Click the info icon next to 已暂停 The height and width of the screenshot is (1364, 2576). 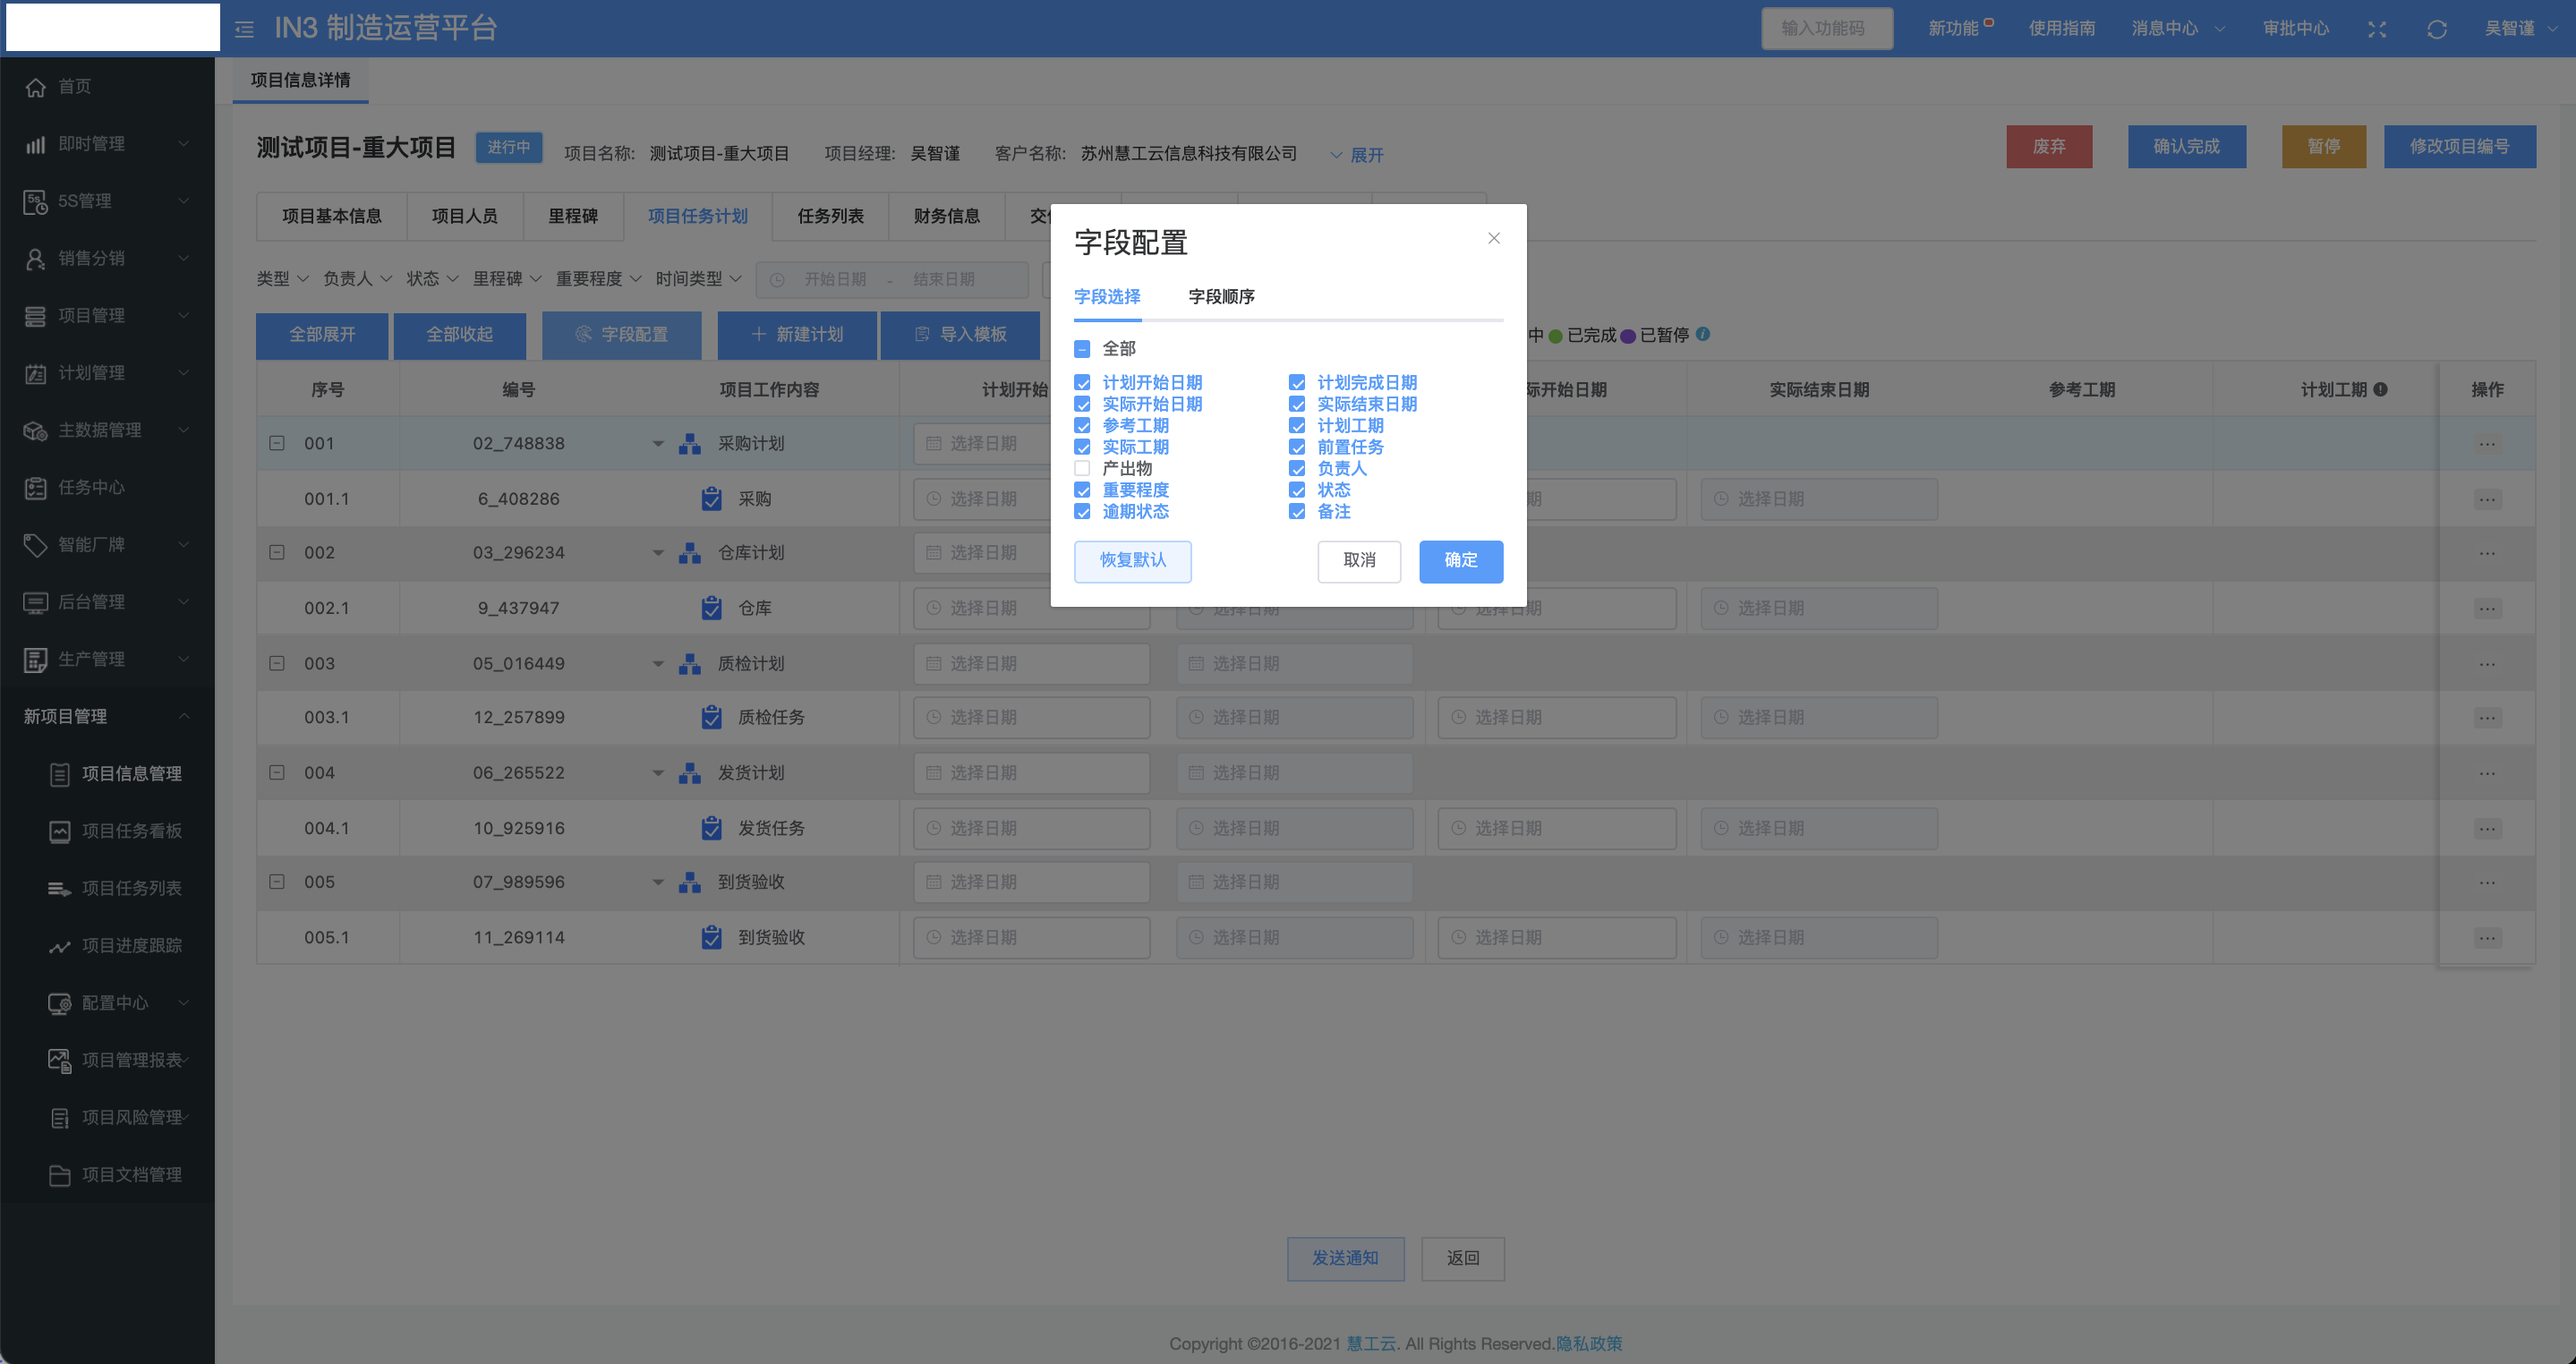point(1703,334)
